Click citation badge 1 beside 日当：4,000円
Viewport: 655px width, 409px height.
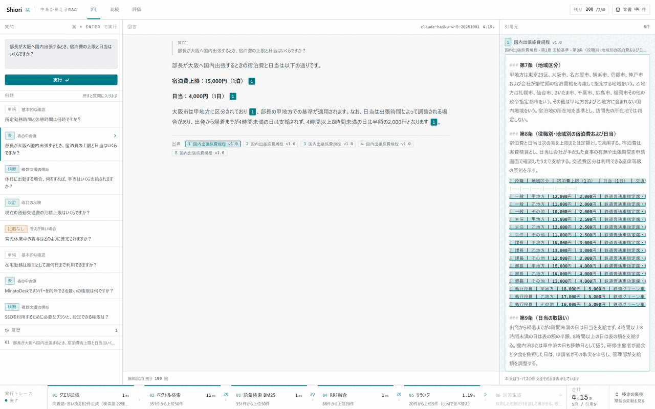coord(233,96)
